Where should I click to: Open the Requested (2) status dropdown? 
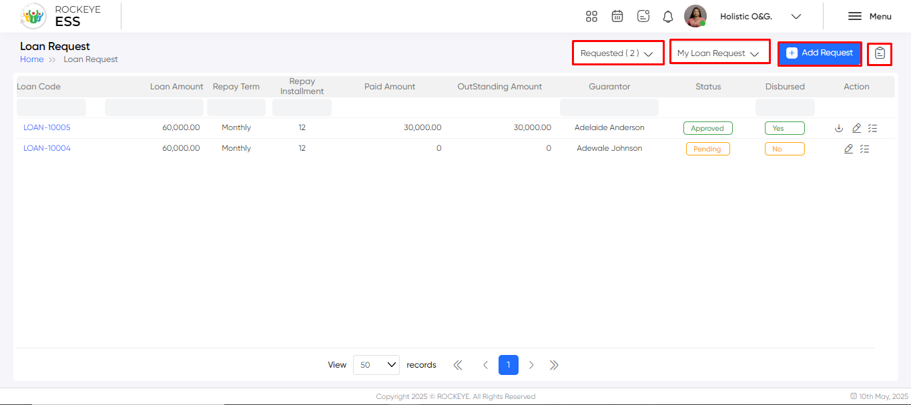click(x=618, y=53)
